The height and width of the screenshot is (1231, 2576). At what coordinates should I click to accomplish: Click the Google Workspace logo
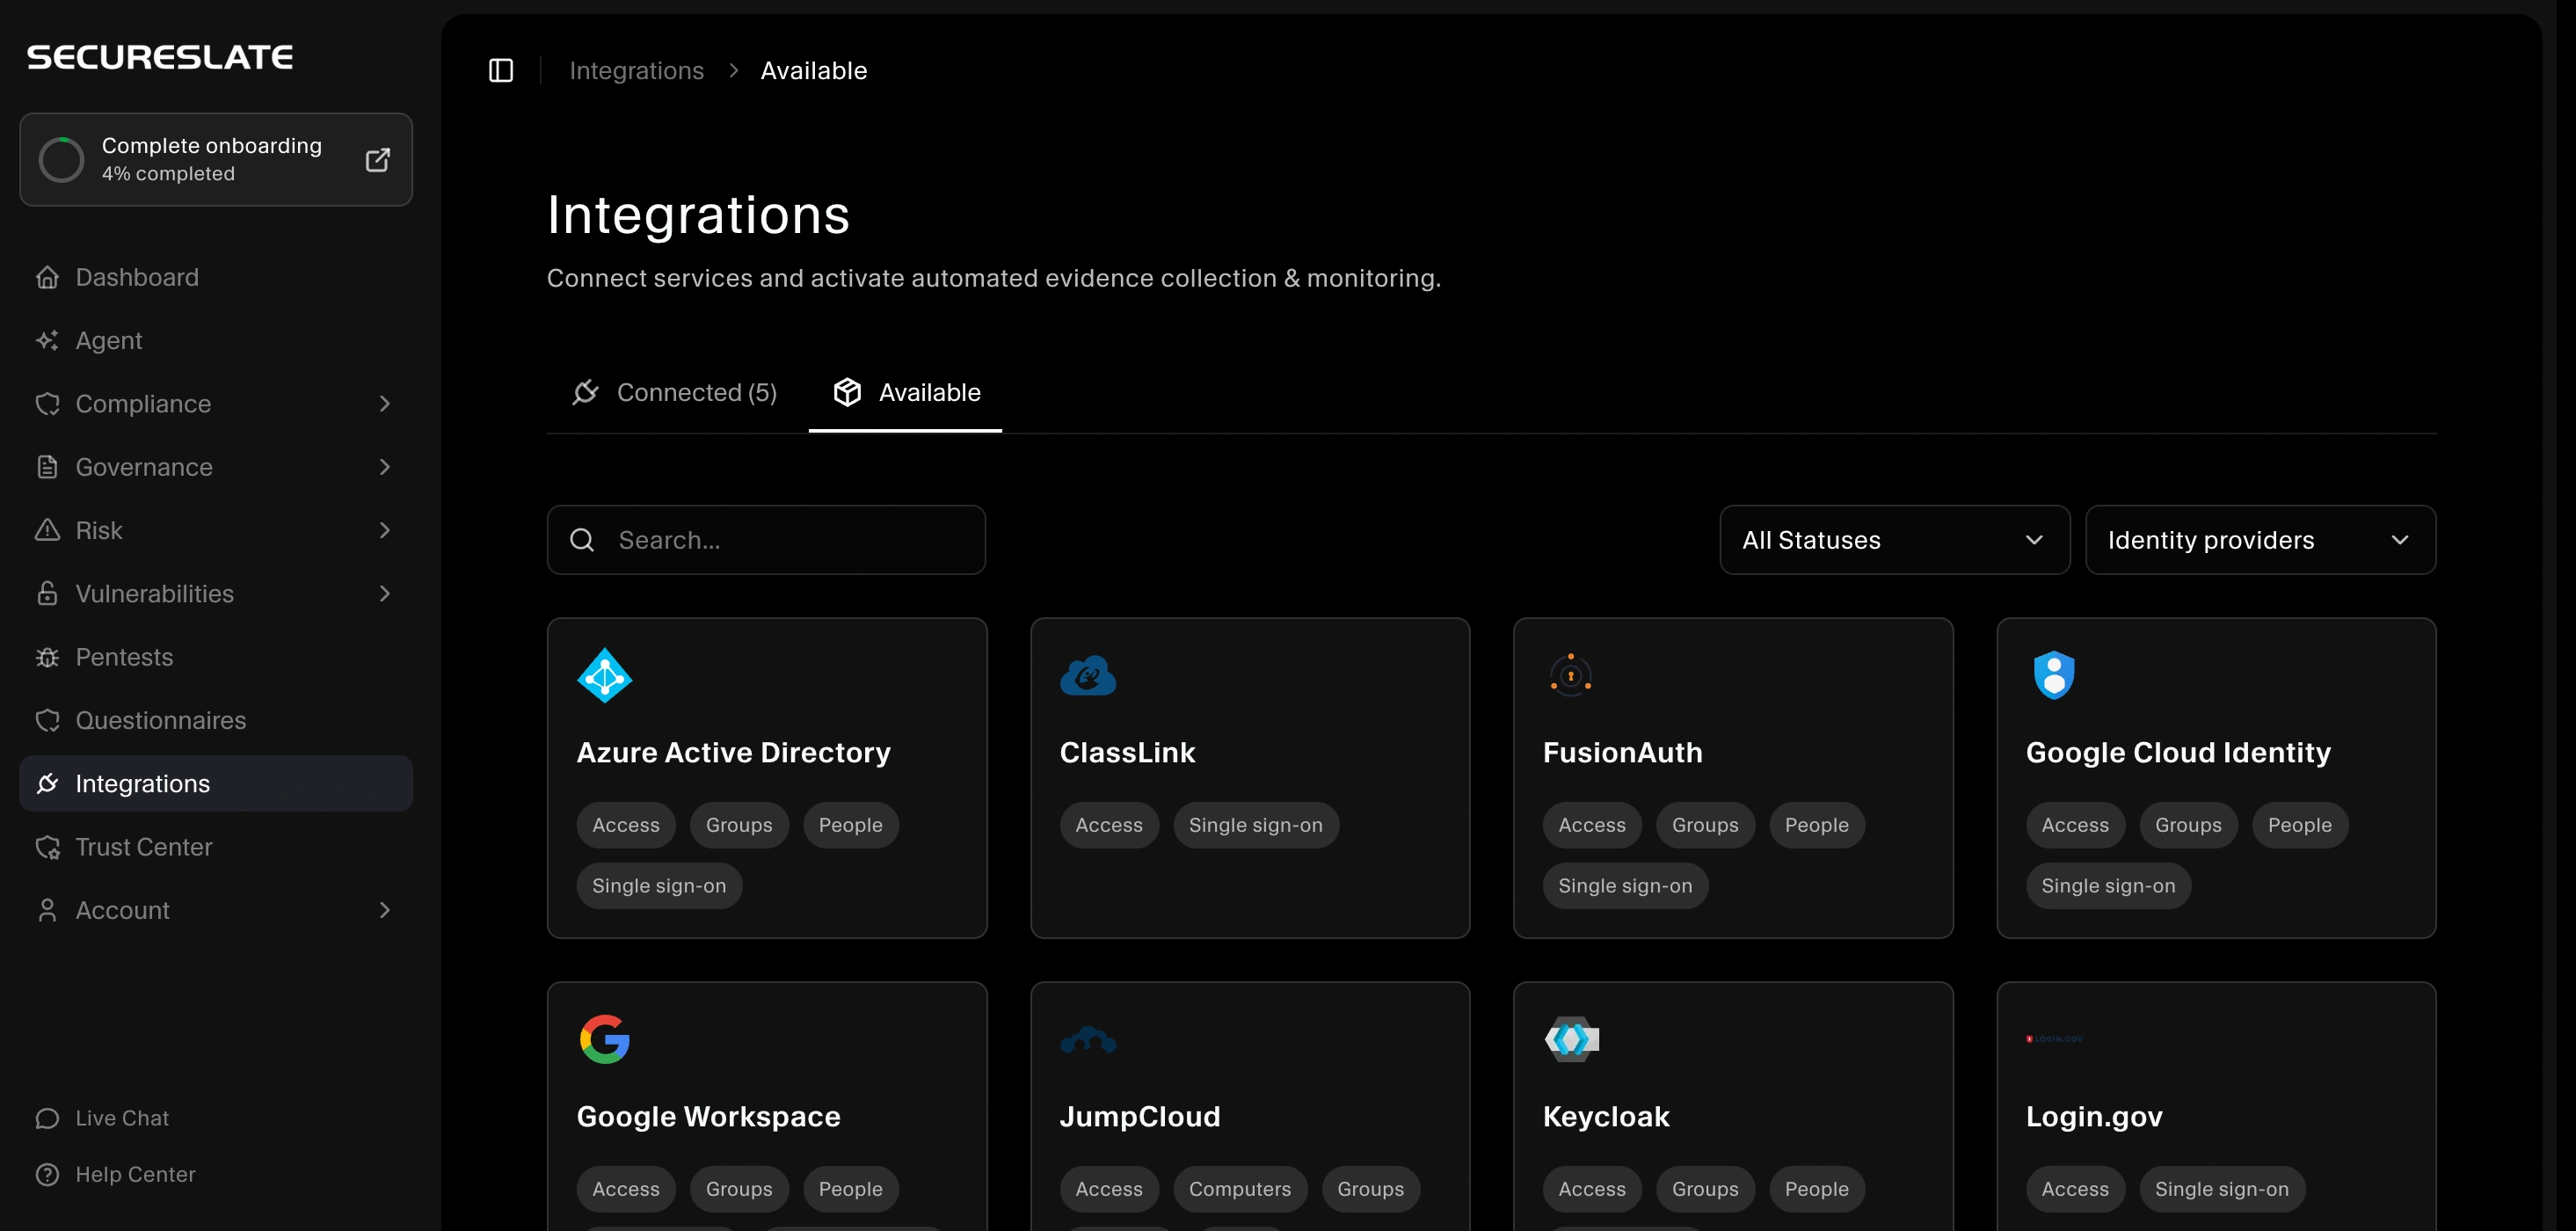(605, 1038)
